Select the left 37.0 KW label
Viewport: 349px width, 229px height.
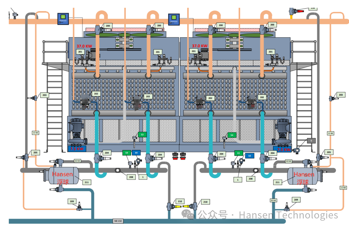click(x=84, y=46)
